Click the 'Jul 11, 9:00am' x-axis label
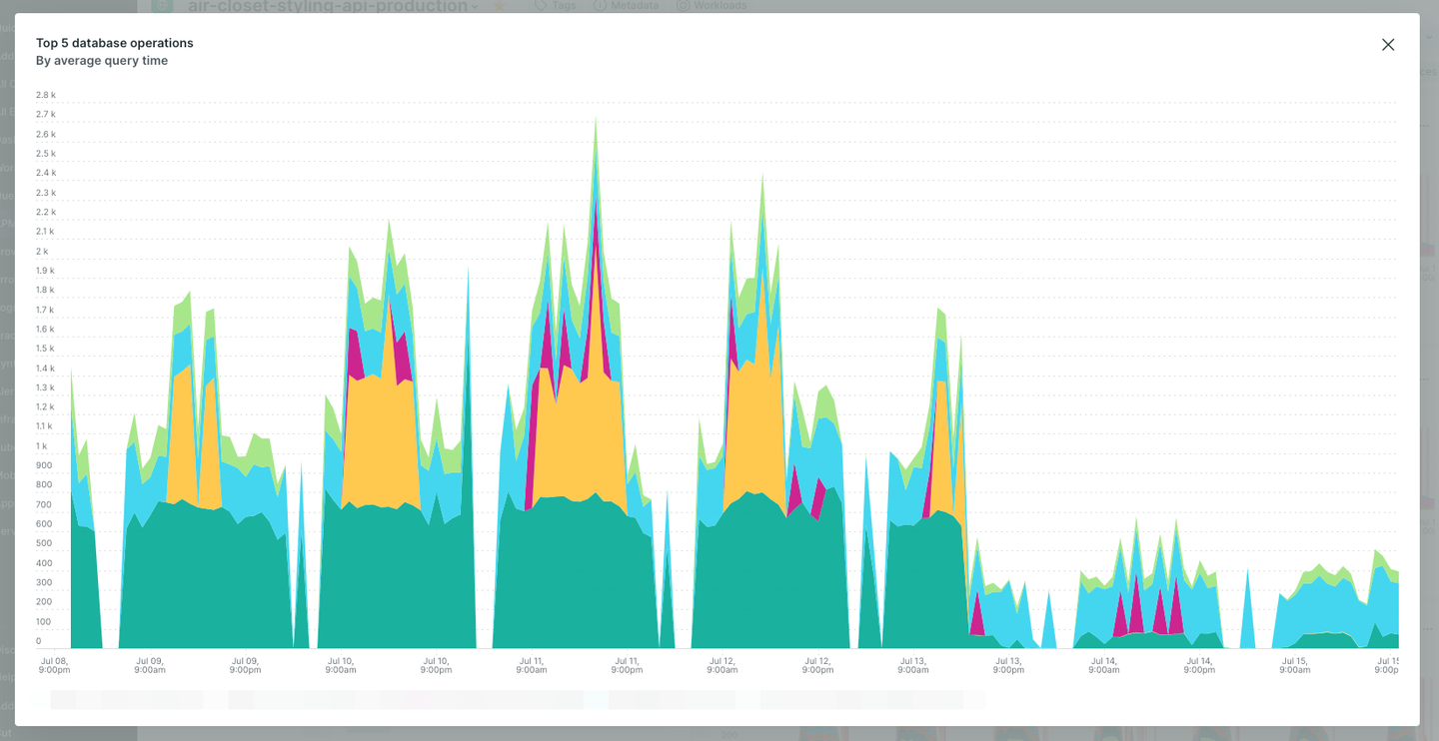Image resolution: width=1439 pixels, height=741 pixels. pos(532,665)
